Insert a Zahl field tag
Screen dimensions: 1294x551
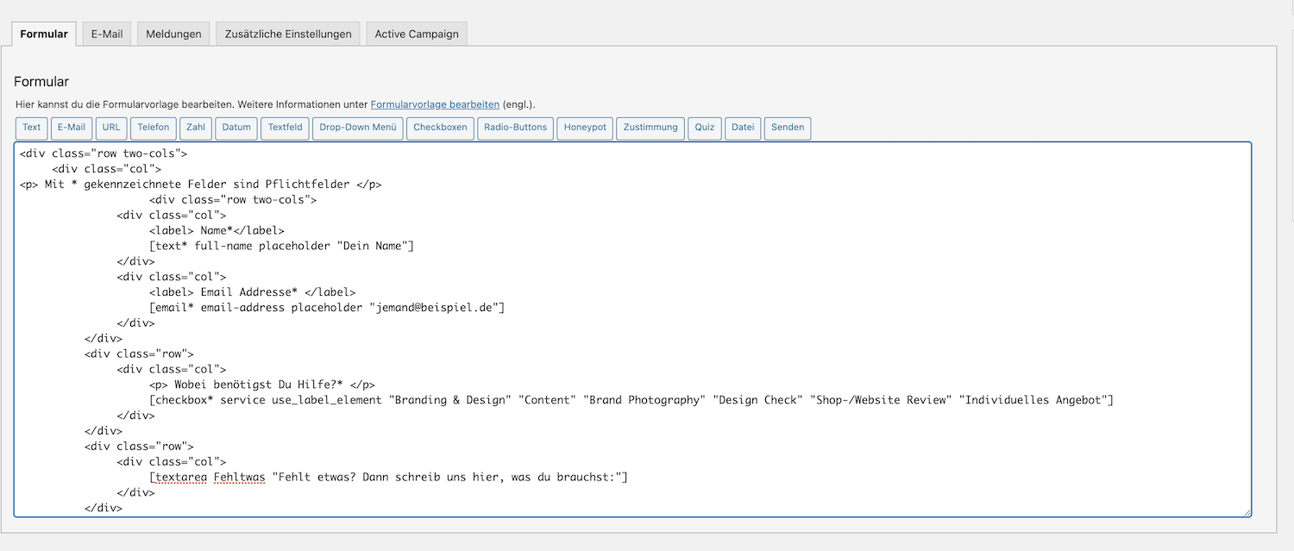196,128
